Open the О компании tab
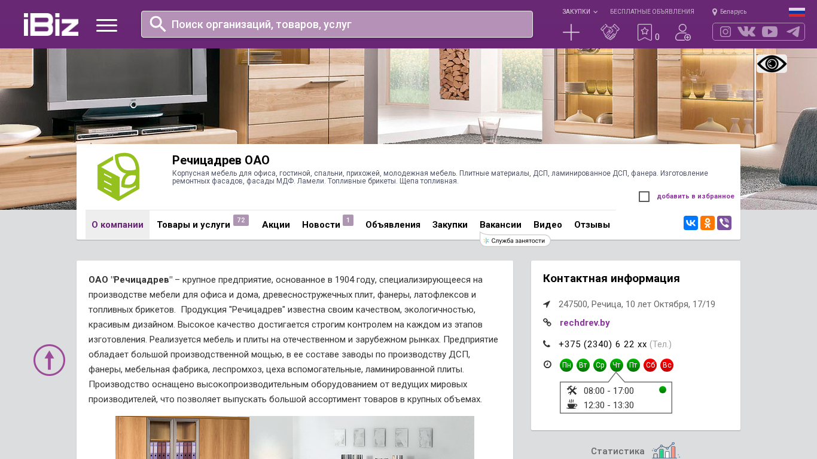 (x=117, y=225)
